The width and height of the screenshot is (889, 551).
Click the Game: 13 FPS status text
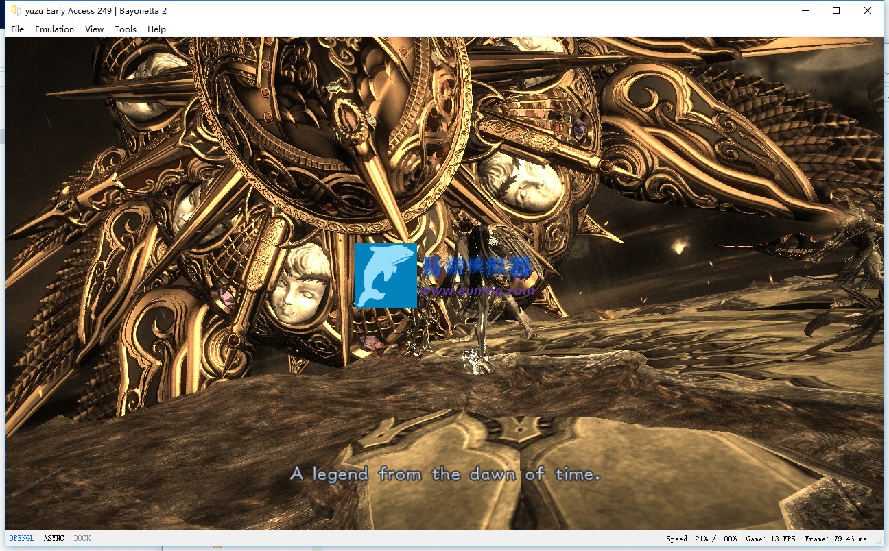[x=771, y=539]
